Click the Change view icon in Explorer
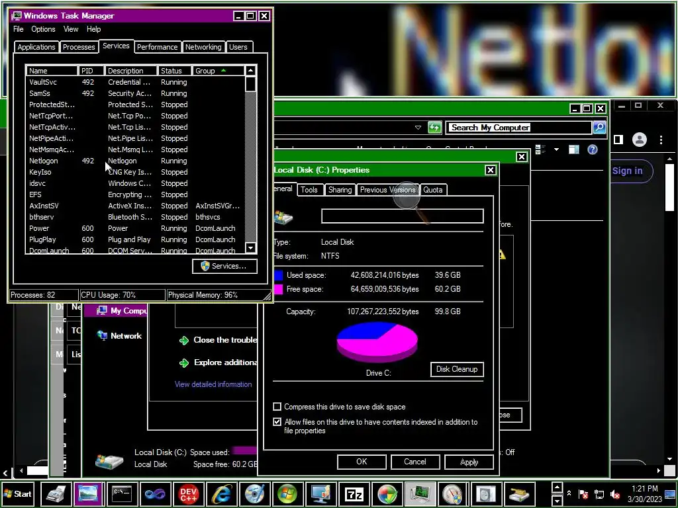 [x=540, y=149]
